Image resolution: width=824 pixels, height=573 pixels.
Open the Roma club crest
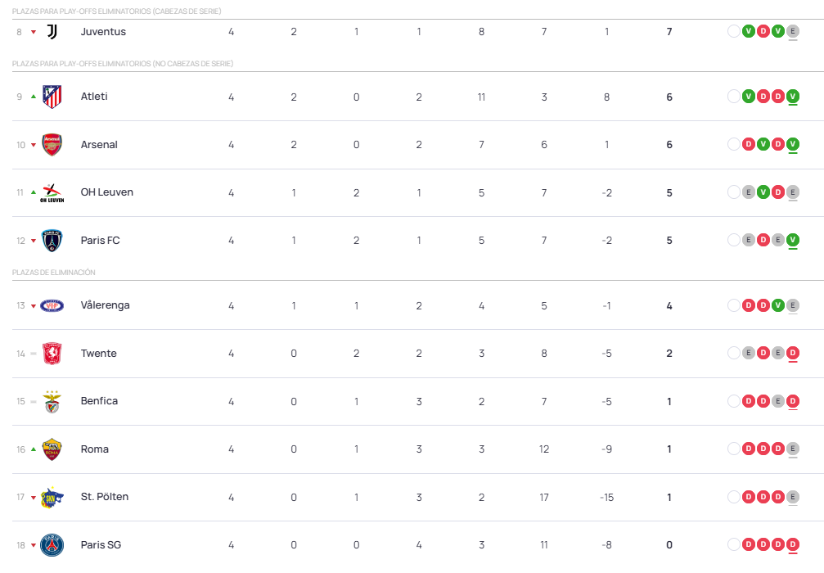[x=52, y=449]
